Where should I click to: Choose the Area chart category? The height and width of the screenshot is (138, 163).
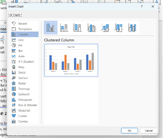[x=25, y=56]
